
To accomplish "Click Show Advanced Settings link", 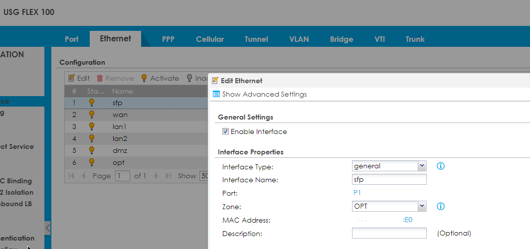I will tap(264, 94).
